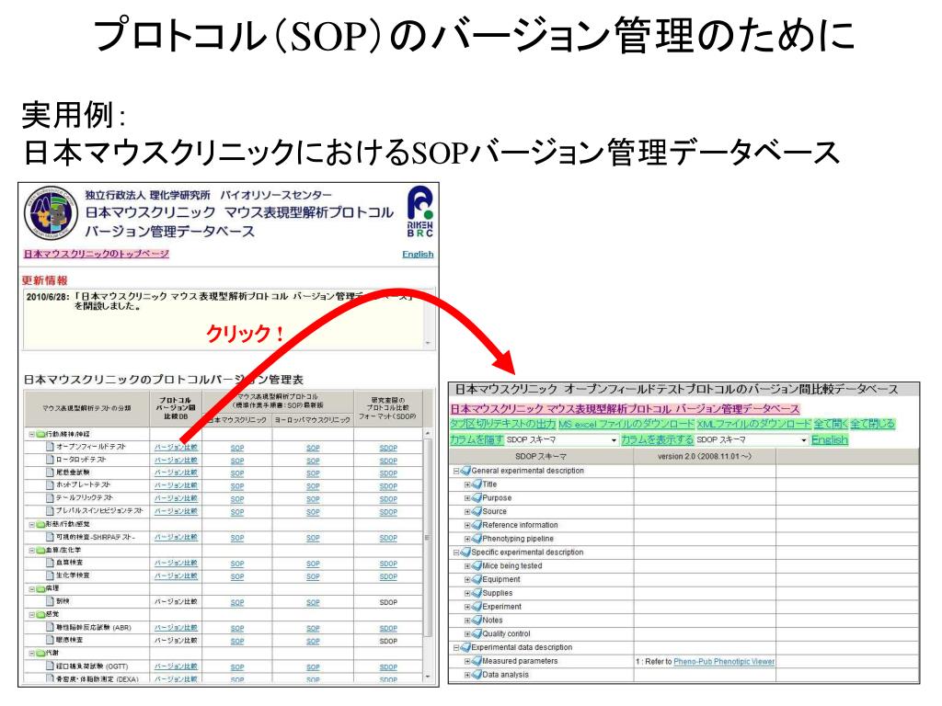The width and height of the screenshot is (942, 706).
Task: Click book icon next to Equipment
Action: click(477, 579)
